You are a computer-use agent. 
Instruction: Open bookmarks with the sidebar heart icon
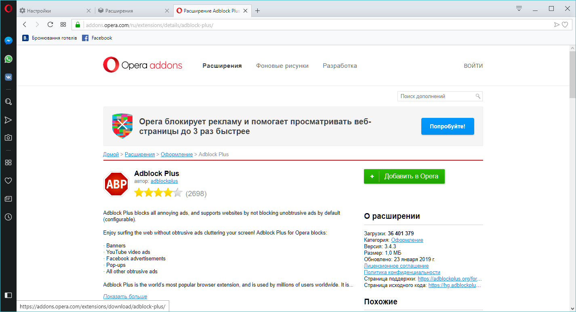pyautogui.click(x=8, y=181)
